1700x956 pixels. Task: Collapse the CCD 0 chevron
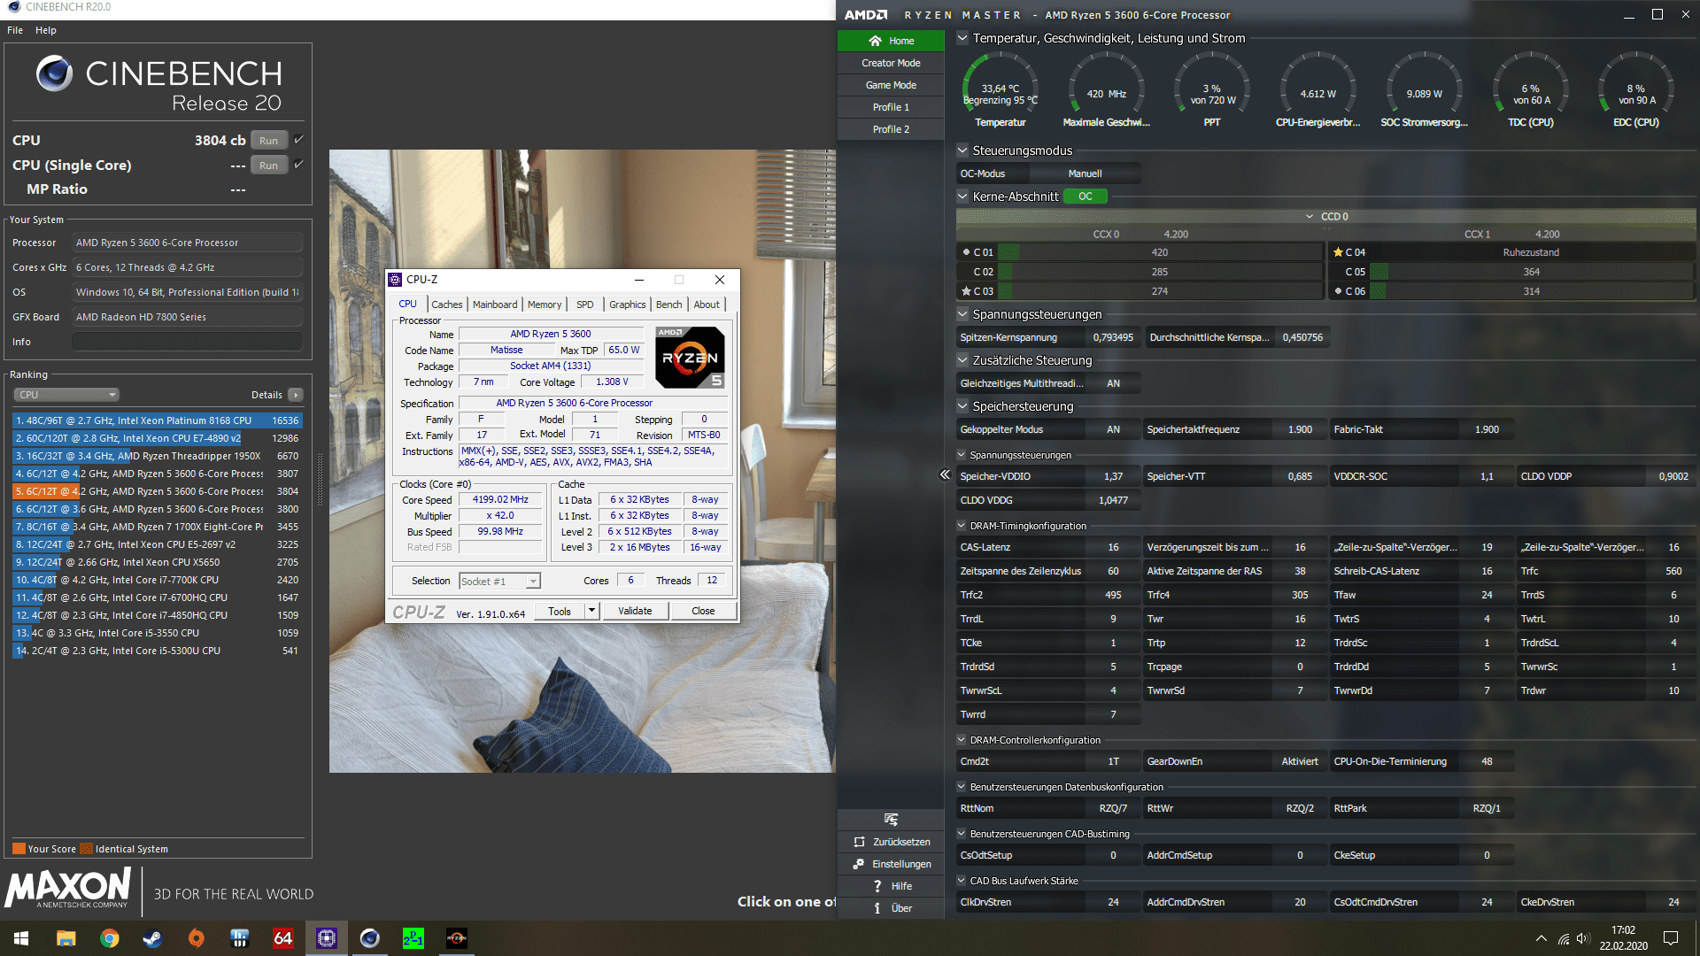pyautogui.click(x=1310, y=216)
